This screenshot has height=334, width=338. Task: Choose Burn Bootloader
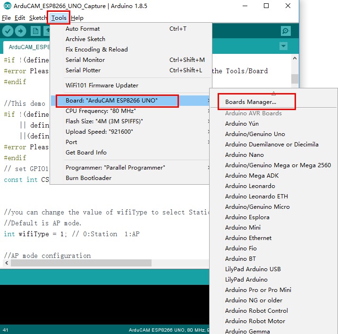pyautogui.click(x=130, y=178)
